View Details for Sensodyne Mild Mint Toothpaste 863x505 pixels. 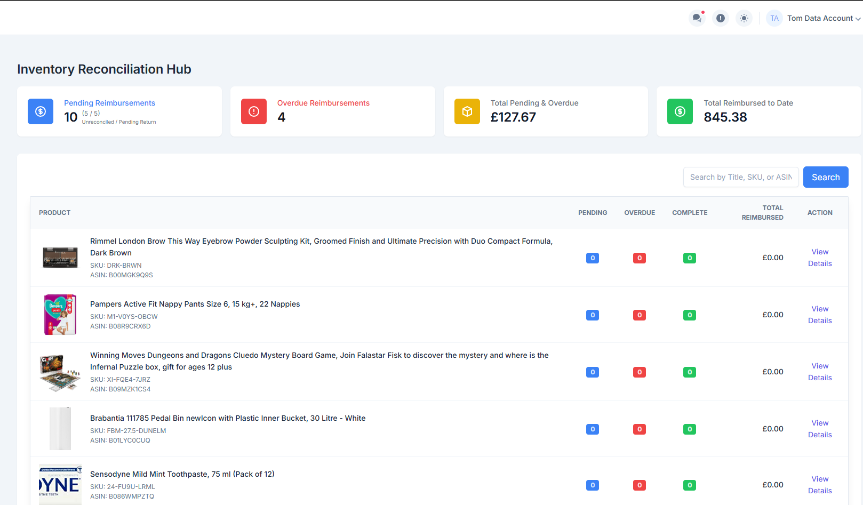tap(820, 485)
